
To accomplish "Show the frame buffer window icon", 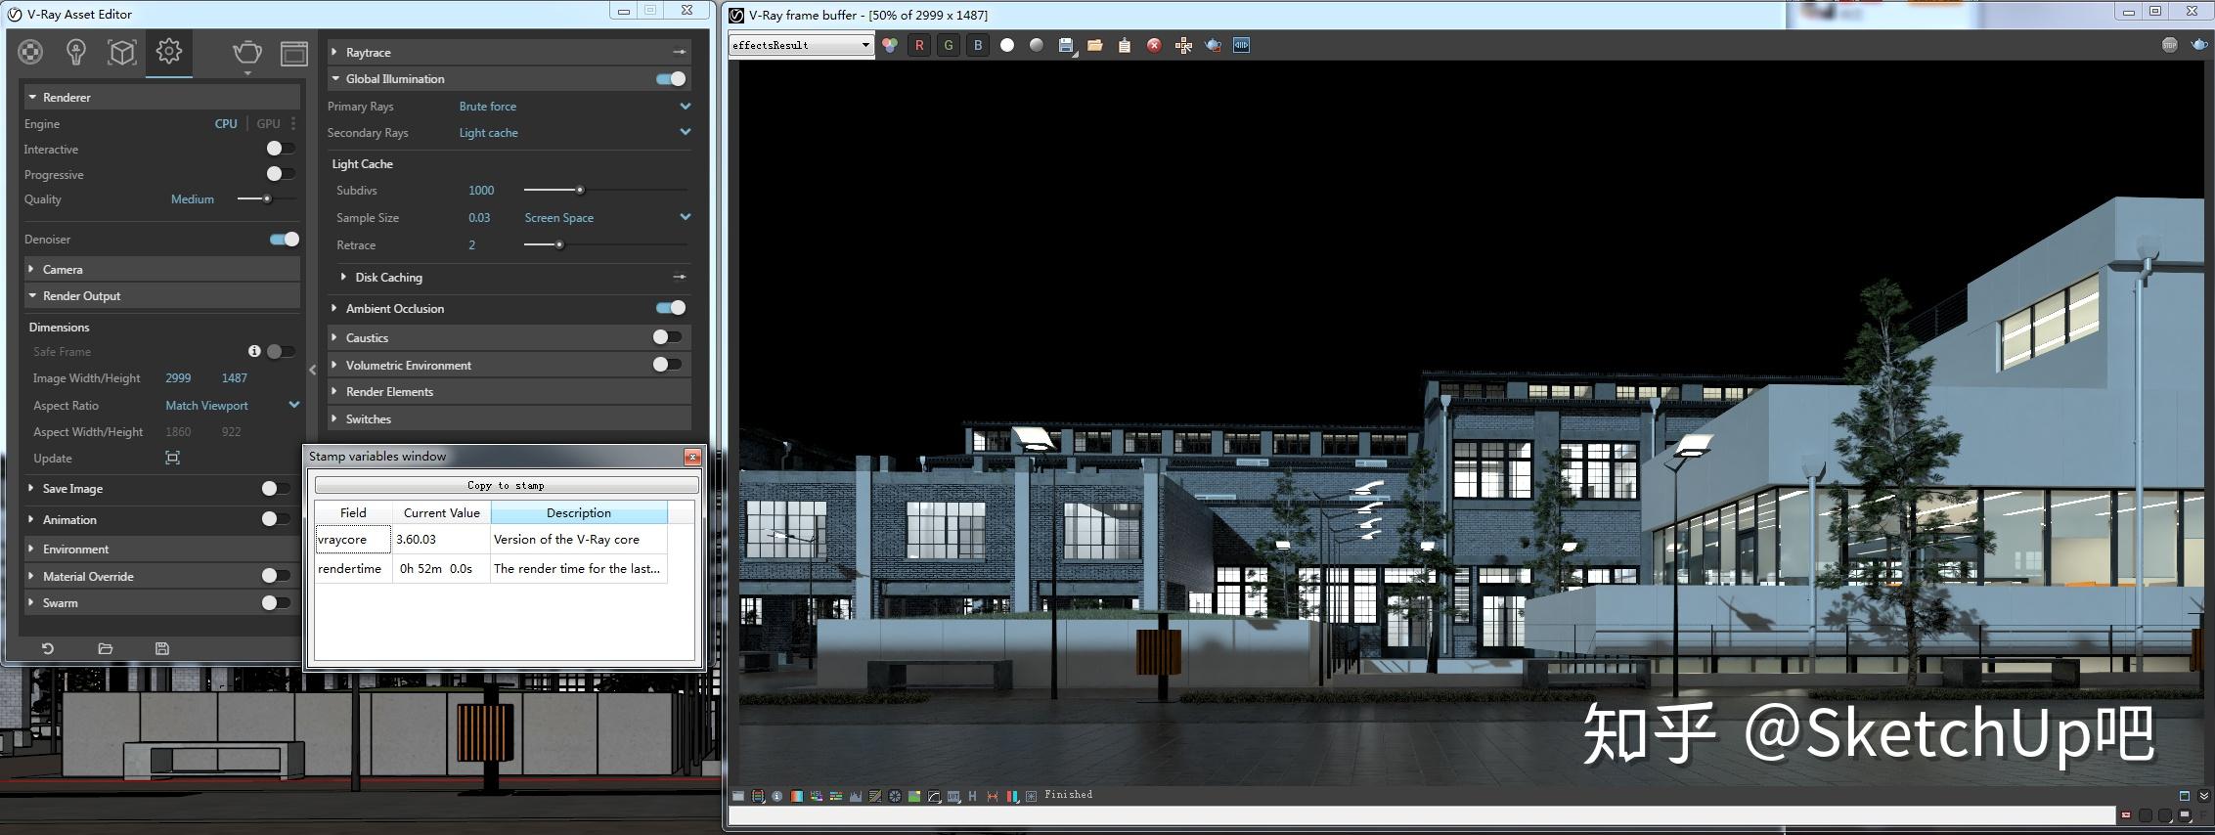I will tap(294, 53).
